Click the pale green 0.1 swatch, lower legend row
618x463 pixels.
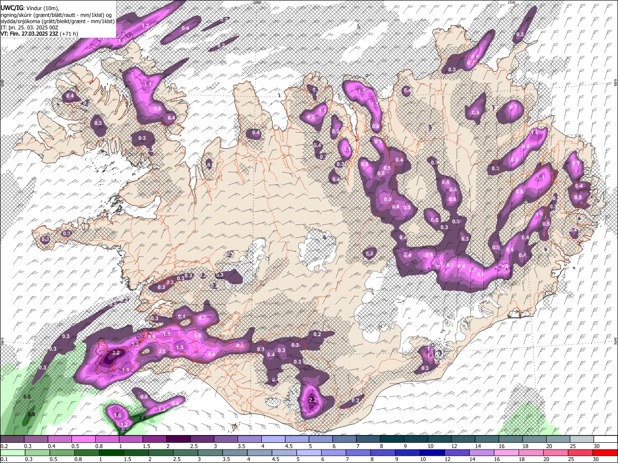(12, 452)
